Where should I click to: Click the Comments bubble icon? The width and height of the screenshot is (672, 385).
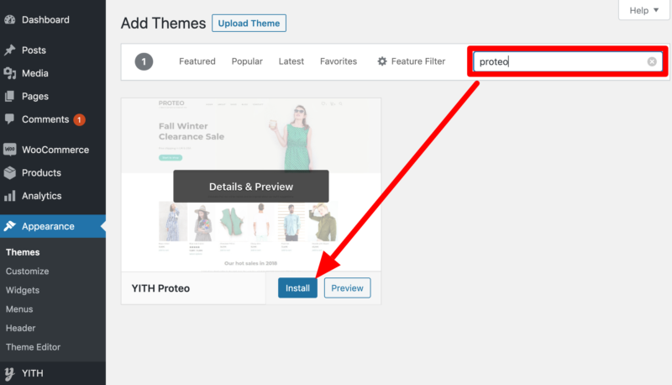click(x=9, y=119)
